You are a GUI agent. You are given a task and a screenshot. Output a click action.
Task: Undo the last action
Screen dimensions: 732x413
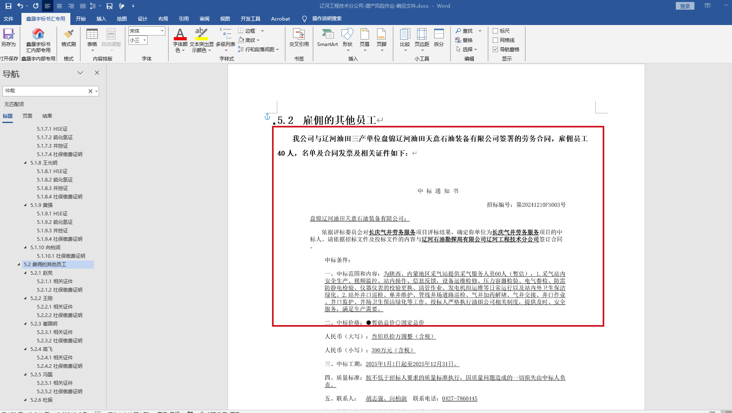tap(20, 6)
